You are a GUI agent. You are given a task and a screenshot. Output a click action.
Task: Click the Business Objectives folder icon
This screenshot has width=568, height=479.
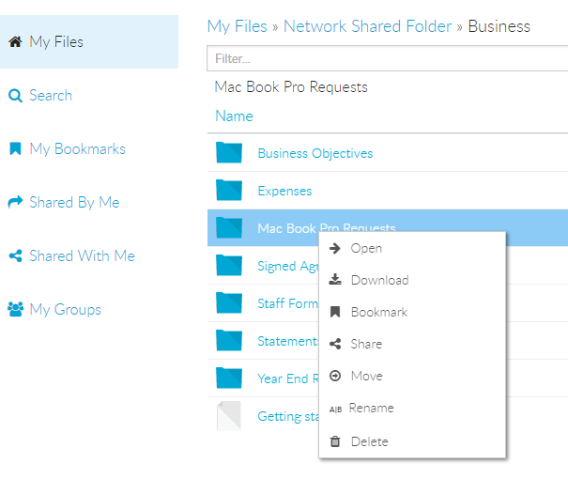[229, 152]
